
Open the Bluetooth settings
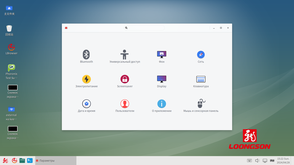[86, 56]
